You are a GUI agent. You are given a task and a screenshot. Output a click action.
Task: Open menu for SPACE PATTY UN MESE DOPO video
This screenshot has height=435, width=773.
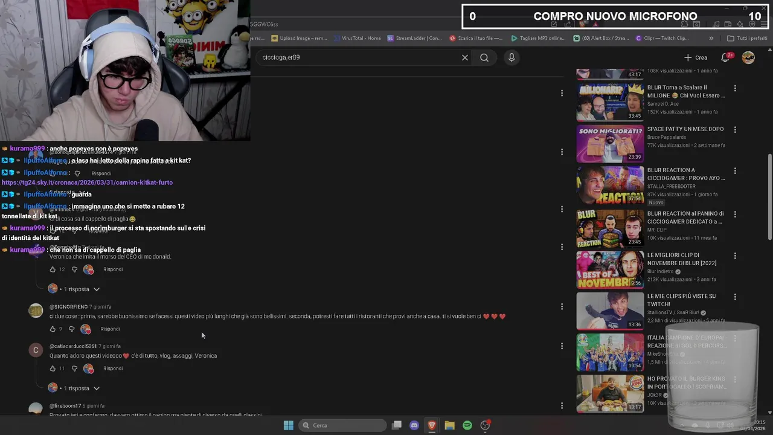pyautogui.click(x=735, y=129)
